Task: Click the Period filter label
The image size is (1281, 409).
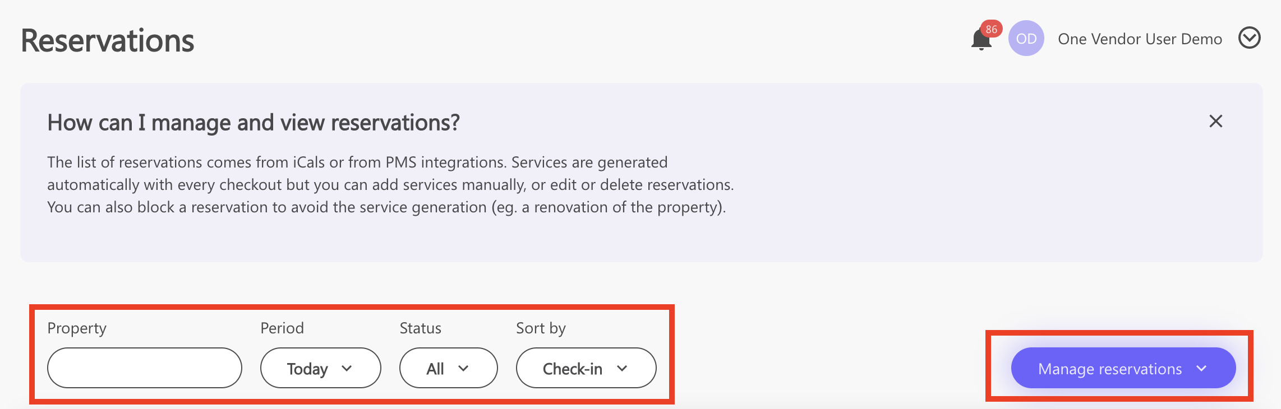Action: (x=282, y=328)
